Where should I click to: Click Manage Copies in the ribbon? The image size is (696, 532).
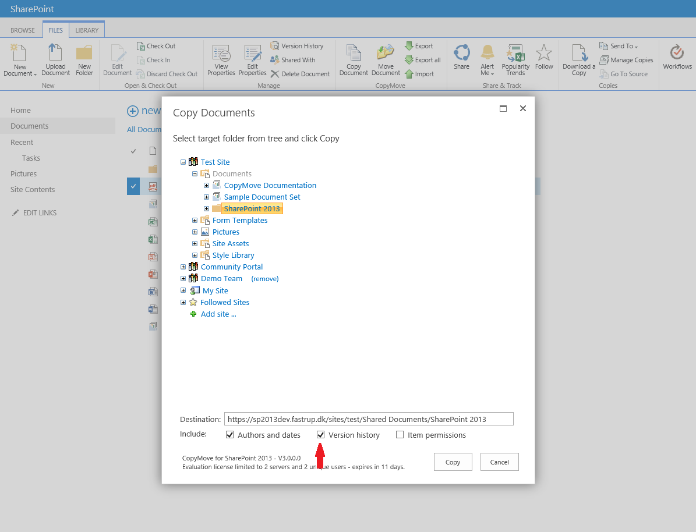[626, 60]
